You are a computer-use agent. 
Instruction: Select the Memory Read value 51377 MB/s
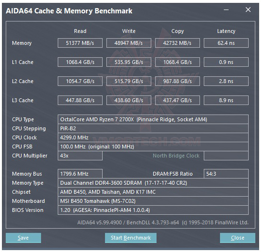(x=80, y=43)
